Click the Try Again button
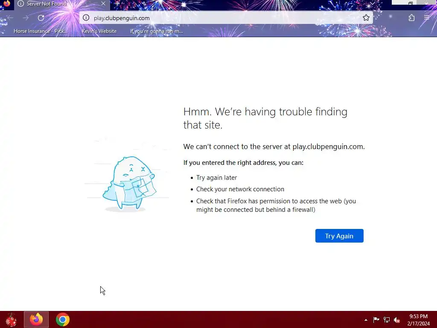Screen dimensions: 437x328 tap(339, 236)
